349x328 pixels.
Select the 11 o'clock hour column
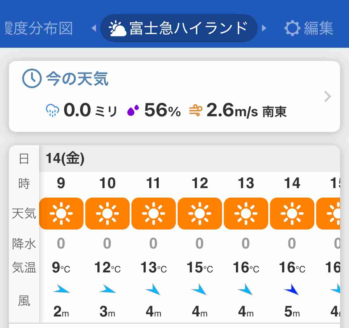153,183
